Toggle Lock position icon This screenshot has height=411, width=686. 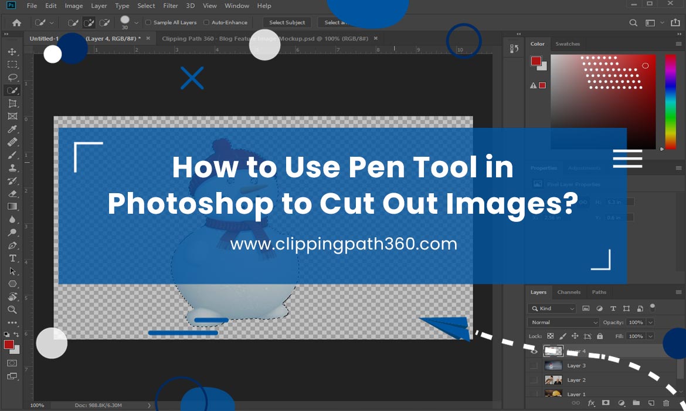pyautogui.click(x=575, y=336)
